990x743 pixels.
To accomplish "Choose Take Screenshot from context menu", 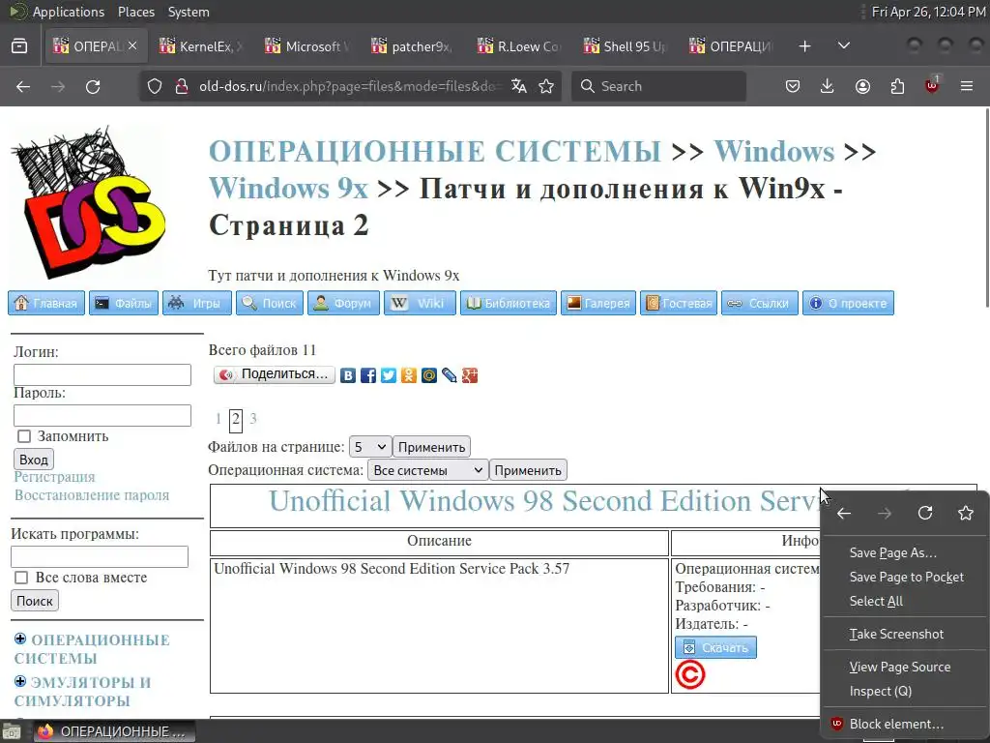I will click(x=905, y=634).
